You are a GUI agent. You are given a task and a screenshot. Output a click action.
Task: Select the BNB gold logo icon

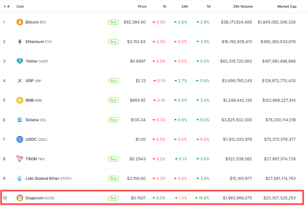tap(19, 100)
